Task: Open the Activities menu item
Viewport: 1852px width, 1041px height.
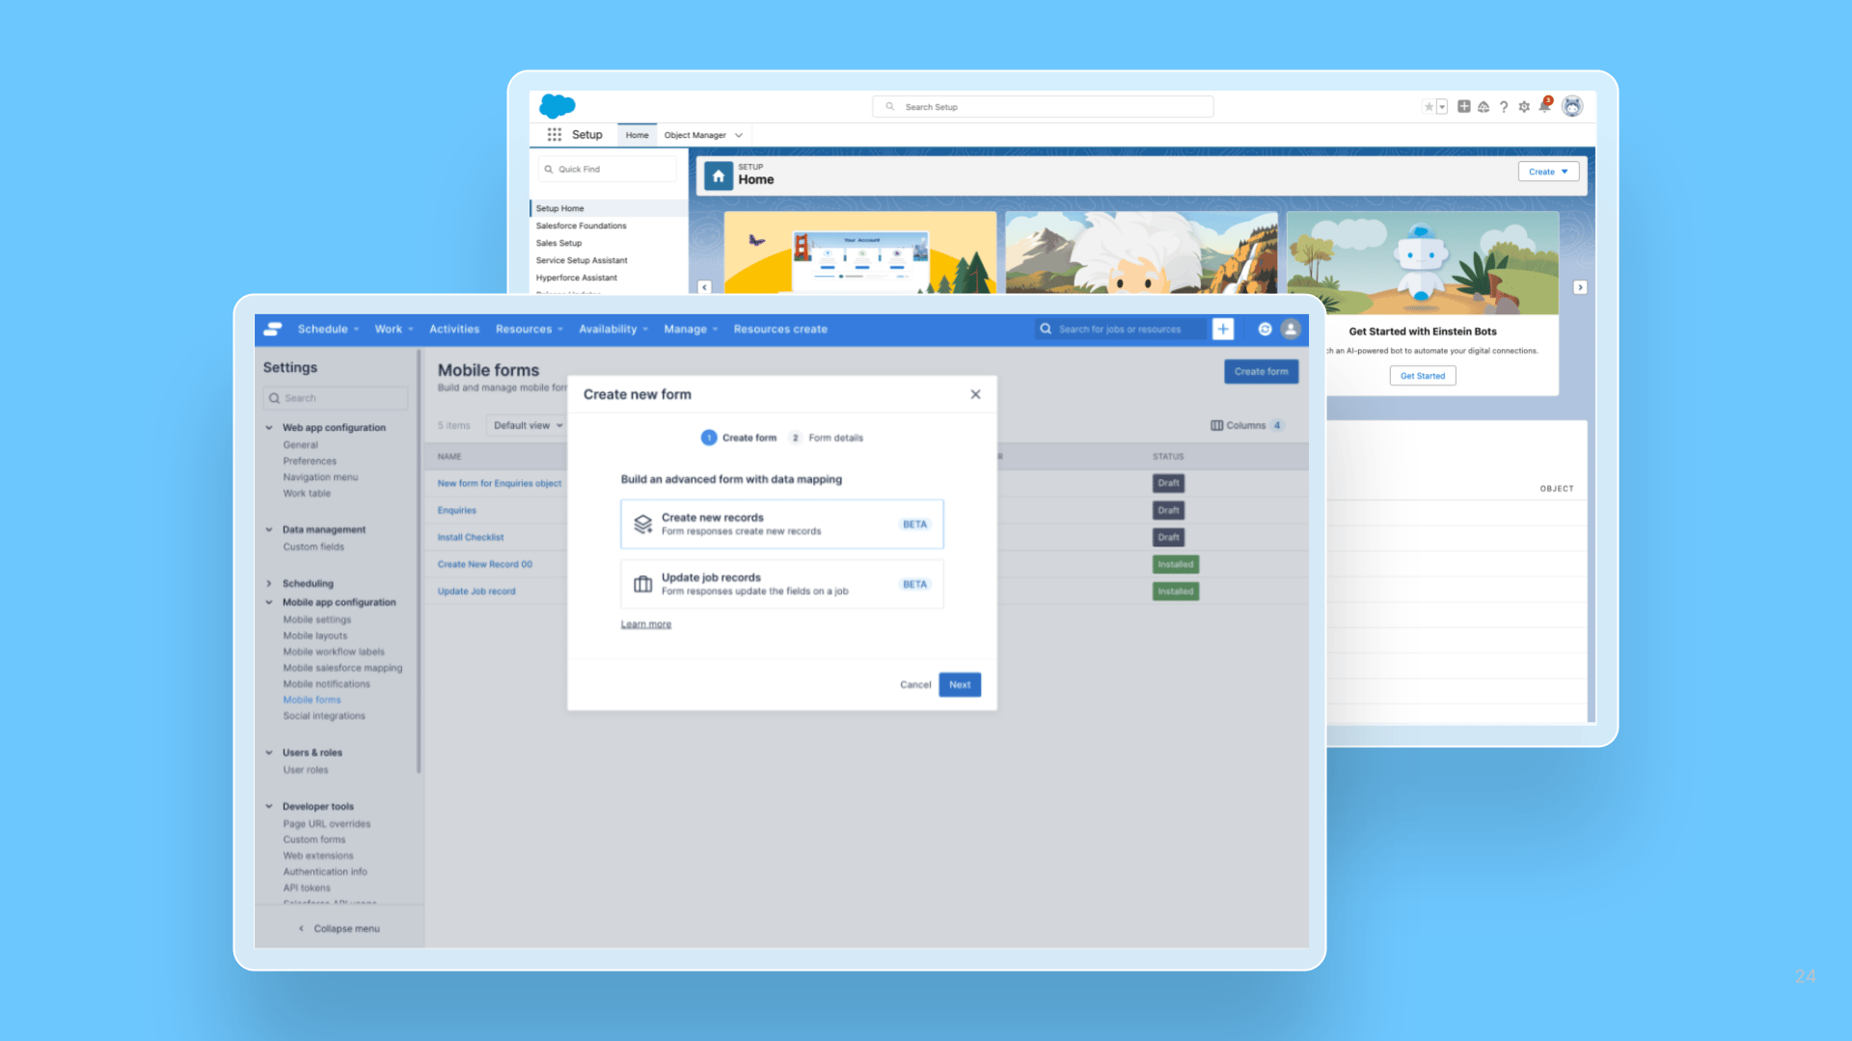Action: 454,329
